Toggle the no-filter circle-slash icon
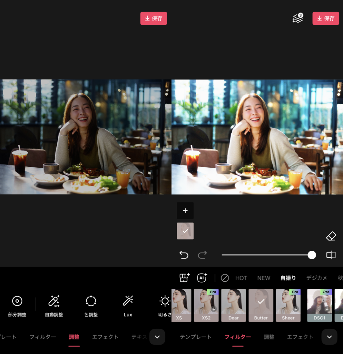 point(225,278)
